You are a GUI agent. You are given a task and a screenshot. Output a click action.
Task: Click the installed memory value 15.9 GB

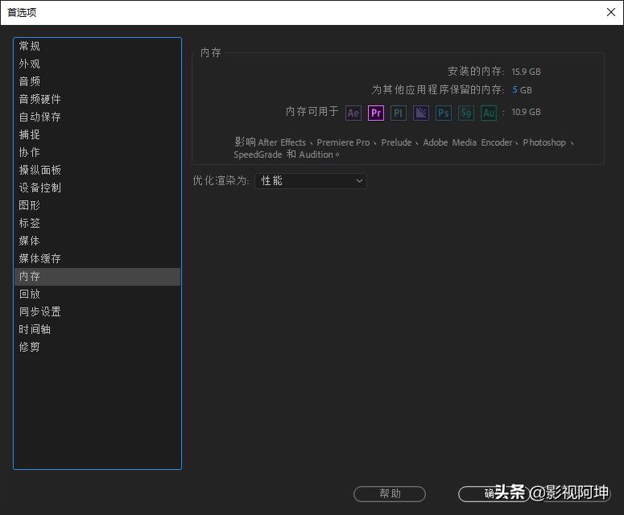(526, 72)
